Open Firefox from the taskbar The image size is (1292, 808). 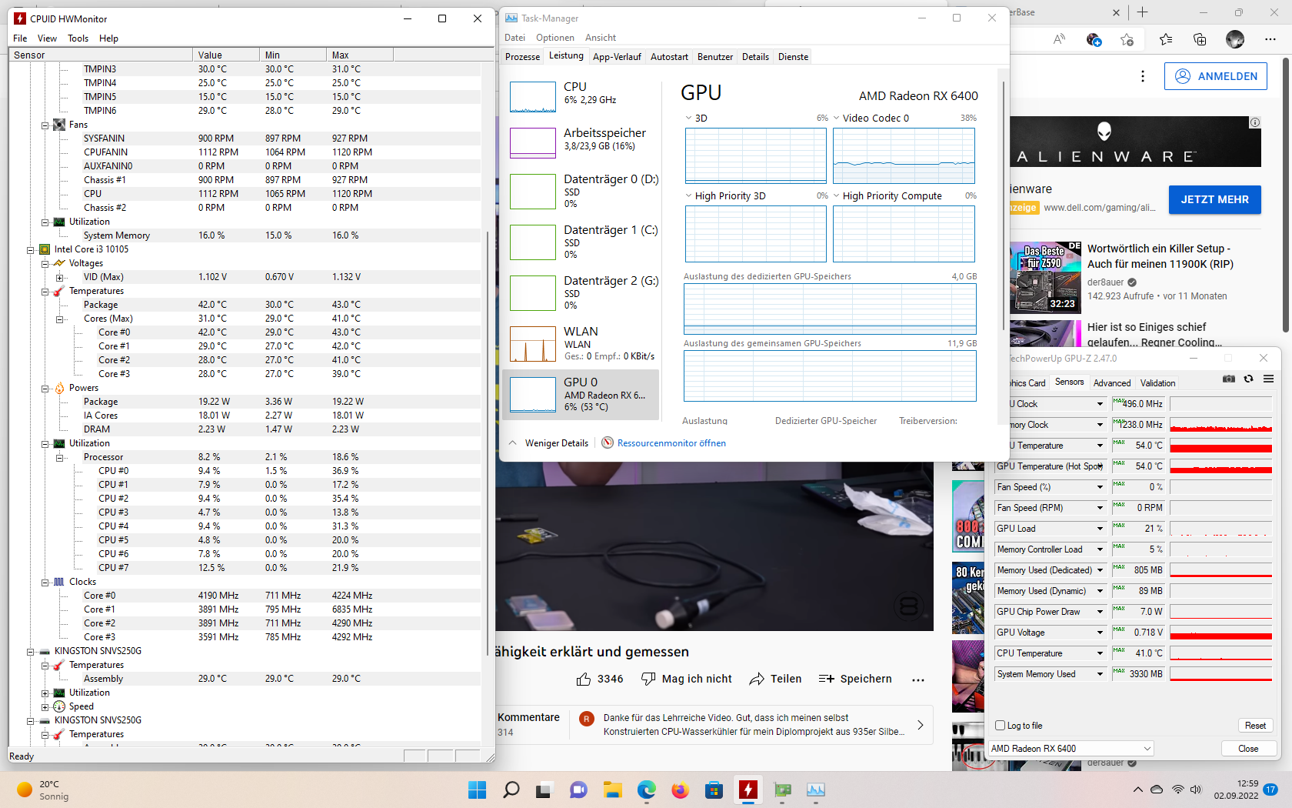680,790
